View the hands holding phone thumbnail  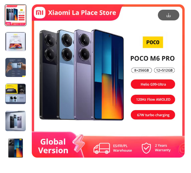(x=15, y=67)
